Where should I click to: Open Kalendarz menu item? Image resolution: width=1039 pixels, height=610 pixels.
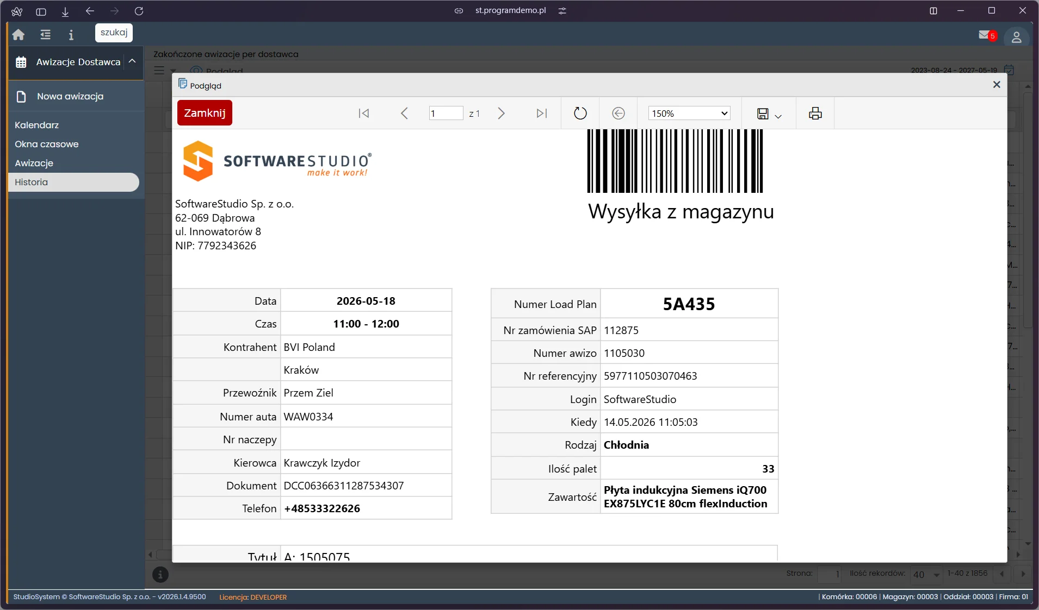(36, 125)
